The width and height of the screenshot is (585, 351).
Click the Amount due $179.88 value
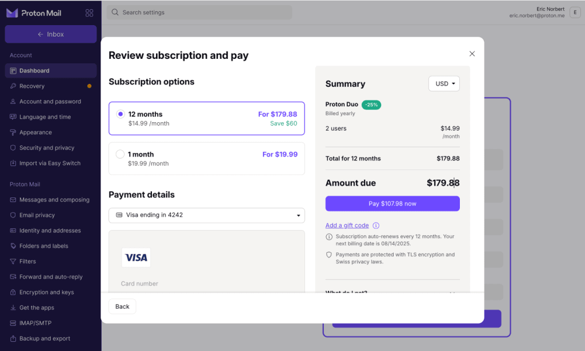(x=443, y=183)
